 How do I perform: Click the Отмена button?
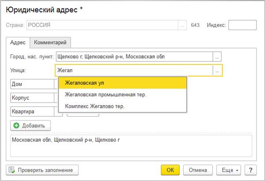(198, 170)
